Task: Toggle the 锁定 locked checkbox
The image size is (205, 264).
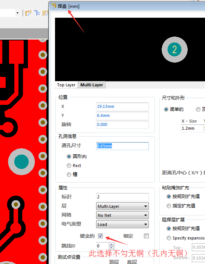Action: coord(146,236)
